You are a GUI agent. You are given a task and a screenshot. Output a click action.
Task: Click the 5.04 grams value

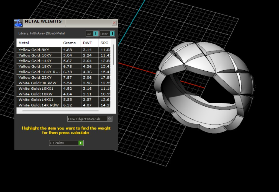[x=68, y=55]
